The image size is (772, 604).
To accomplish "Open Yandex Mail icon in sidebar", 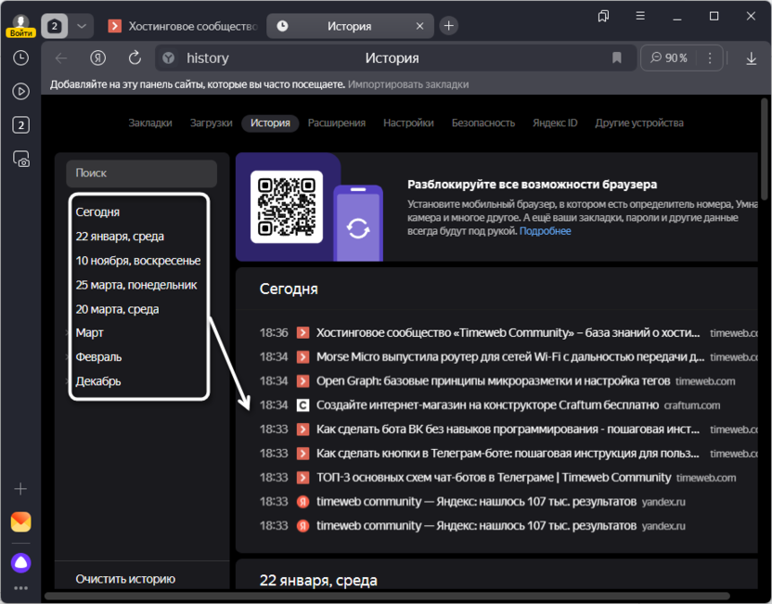I will point(20,522).
